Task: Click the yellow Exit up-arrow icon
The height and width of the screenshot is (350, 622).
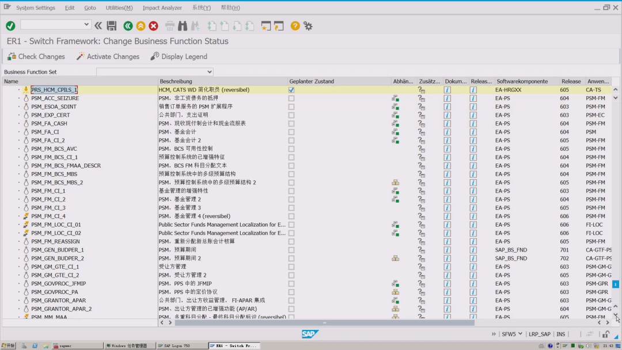Action: [141, 26]
